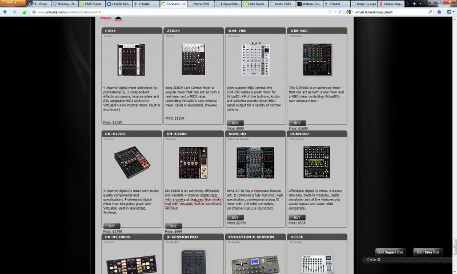Open the DN-X1700 mixer product image
This screenshot has height=274, width=457.
pyautogui.click(x=132, y=162)
